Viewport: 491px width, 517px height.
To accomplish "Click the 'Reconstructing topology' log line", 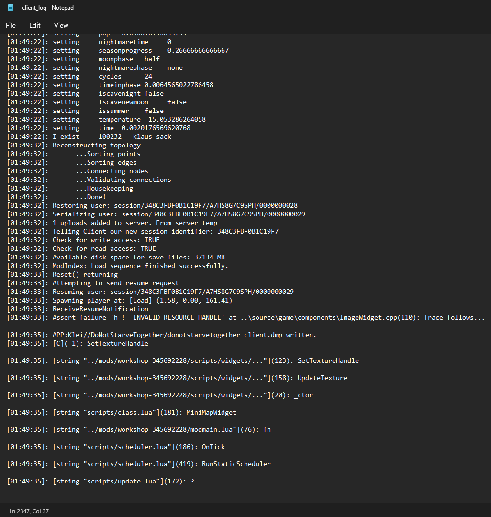I will [96, 145].
